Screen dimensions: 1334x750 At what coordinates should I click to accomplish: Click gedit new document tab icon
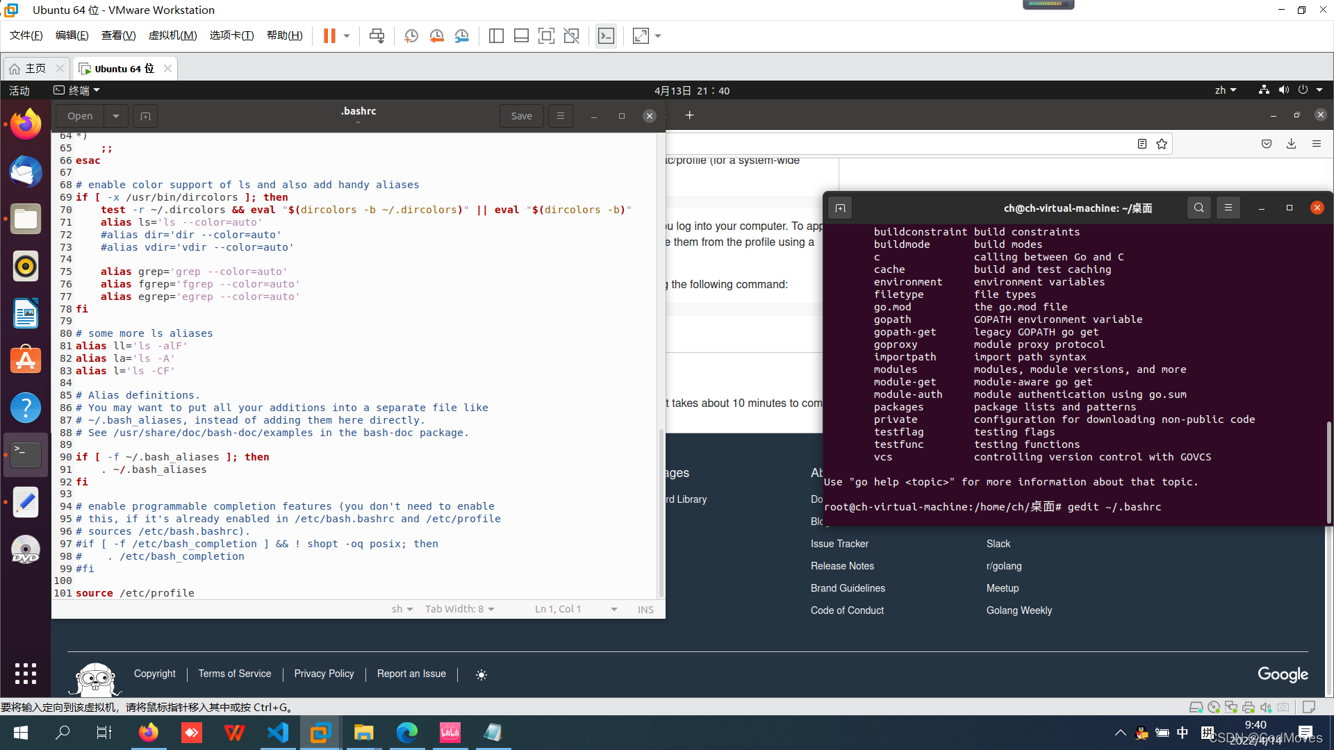145,116
